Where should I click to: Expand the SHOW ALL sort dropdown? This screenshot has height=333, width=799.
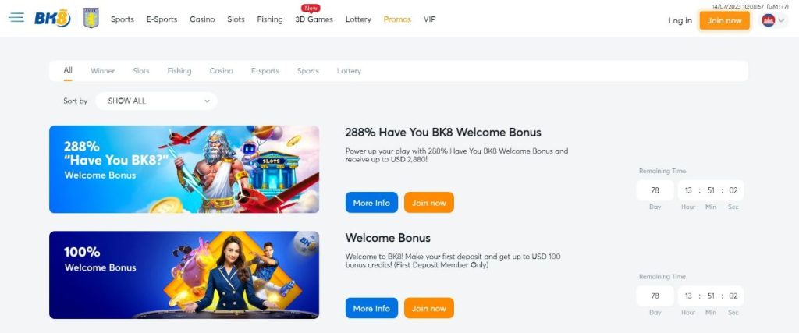(156, 101)
